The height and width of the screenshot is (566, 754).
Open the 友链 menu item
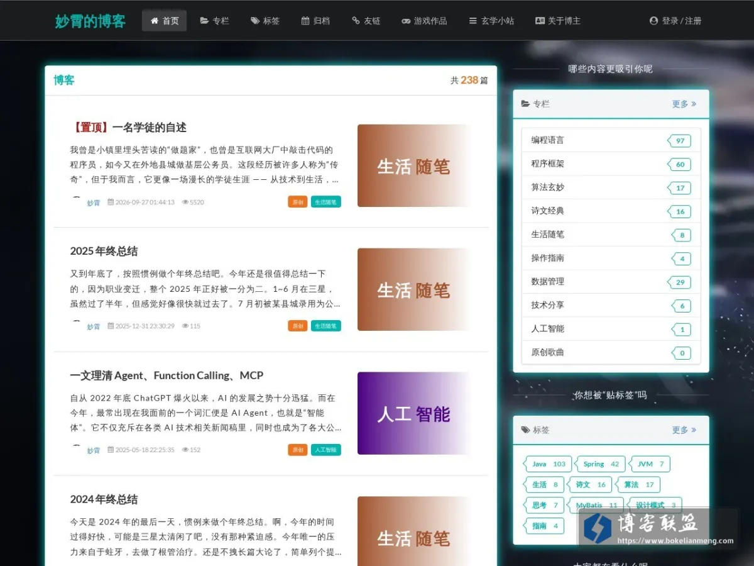pos(366,21)
